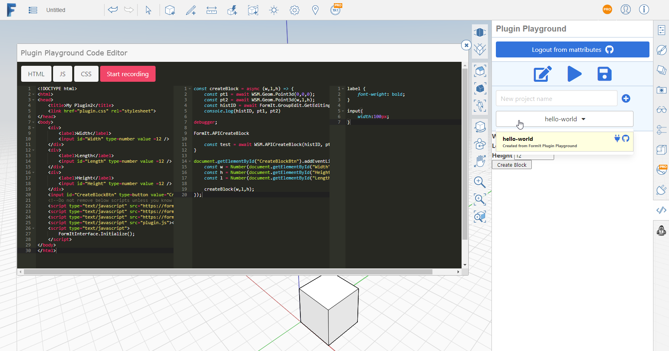Save plugin using the floppy disk icon
669x351 pixels.
tap(604, 74)
